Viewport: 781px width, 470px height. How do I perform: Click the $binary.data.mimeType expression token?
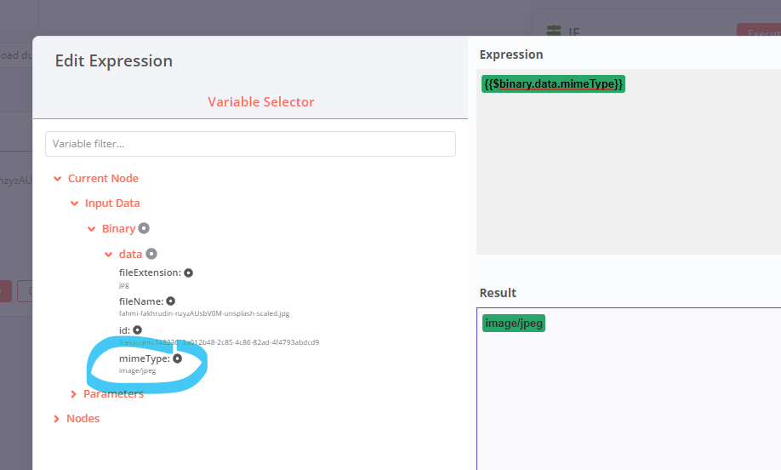pos(553,84)
